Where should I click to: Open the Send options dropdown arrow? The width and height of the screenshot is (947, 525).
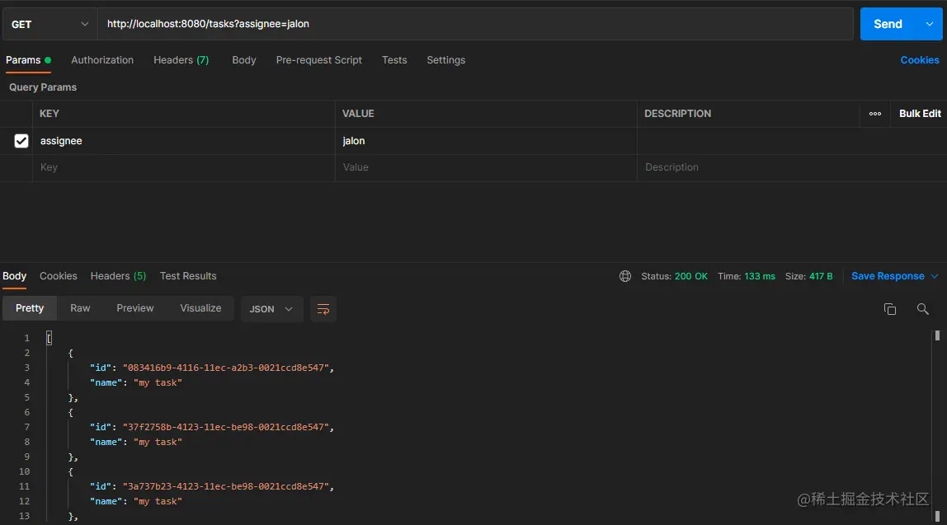tap(930, 24)
